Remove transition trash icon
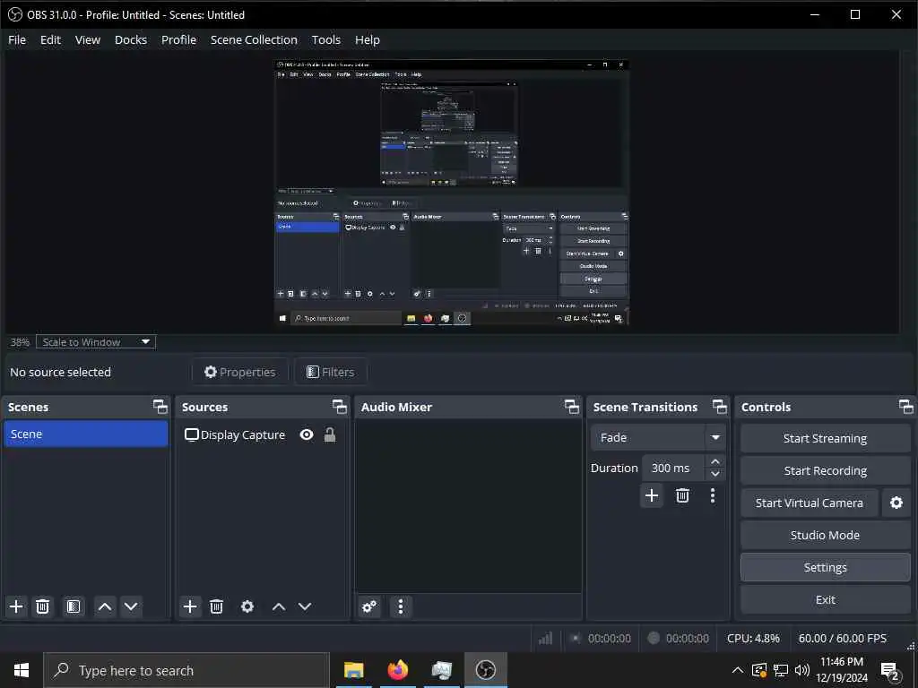Viewport: 918px width, 688px height. click(x=682, y=496)
